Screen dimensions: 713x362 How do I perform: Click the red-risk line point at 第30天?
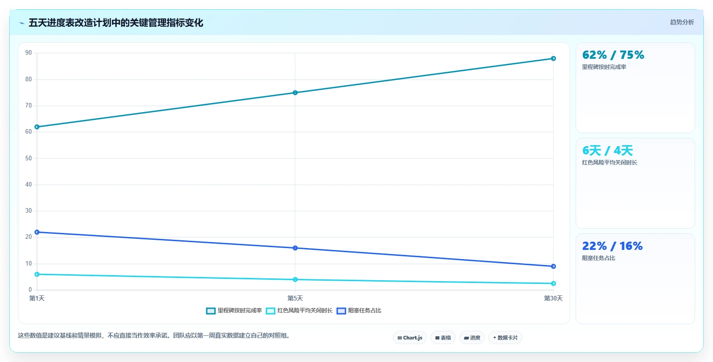pyautogui.click(x=554, y=283)
